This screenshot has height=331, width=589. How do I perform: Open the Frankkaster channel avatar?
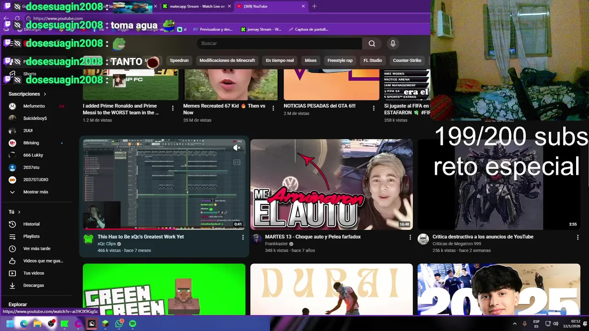pyautogui.click(x=256, y=239)
